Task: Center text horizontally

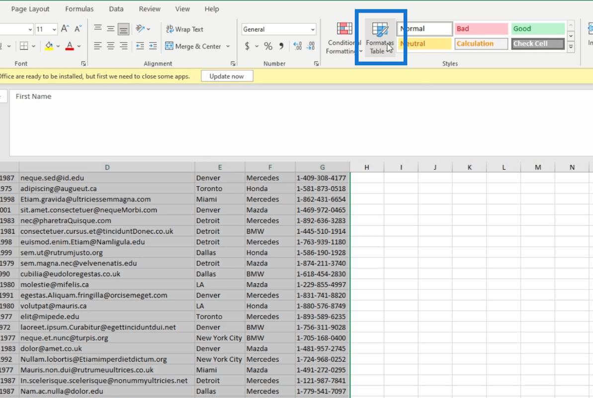Action: tap(110, 46)
